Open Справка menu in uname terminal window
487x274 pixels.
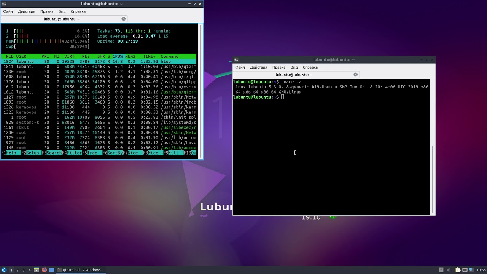point(310,67)
